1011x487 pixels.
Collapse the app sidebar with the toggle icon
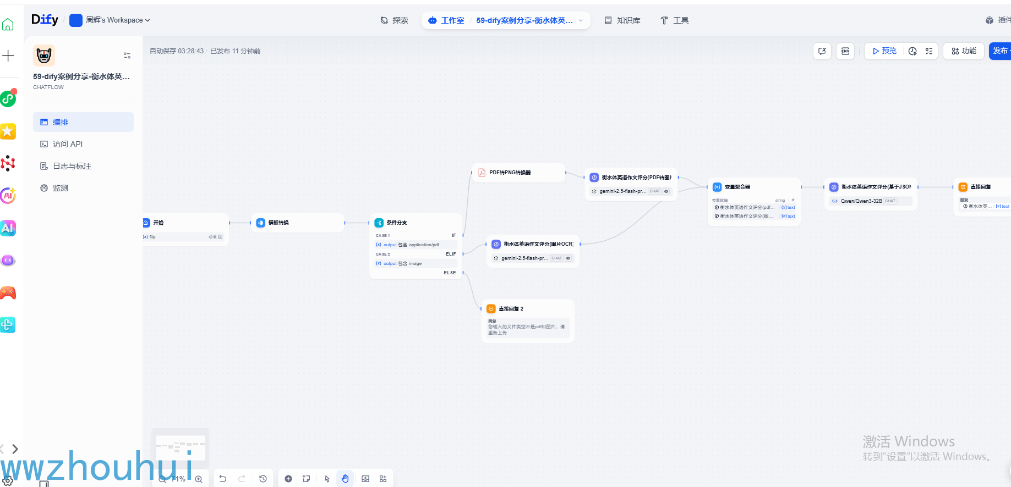[x=127, y=56]
